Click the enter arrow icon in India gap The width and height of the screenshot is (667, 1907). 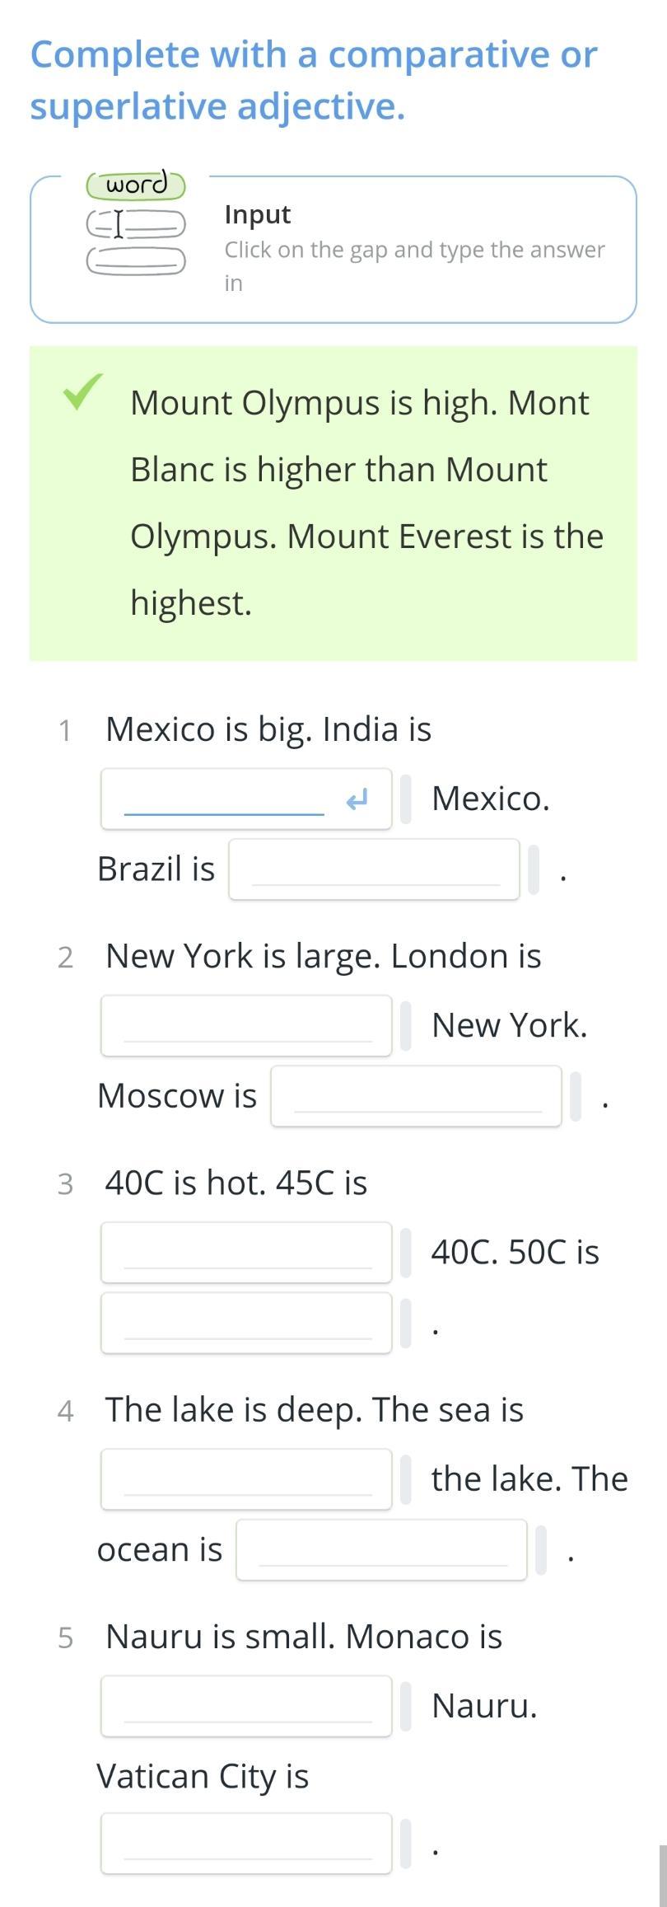[357, 799]
